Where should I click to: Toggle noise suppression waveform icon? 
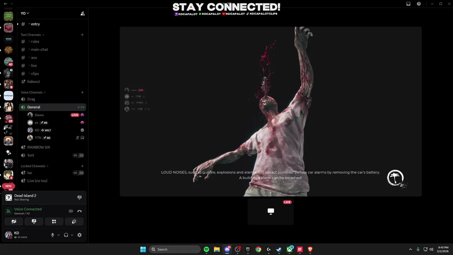click(71, 211)
